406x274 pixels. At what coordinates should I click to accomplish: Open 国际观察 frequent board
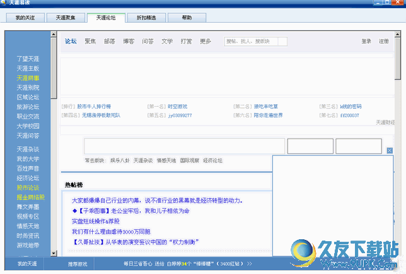[x=190, y=160]
